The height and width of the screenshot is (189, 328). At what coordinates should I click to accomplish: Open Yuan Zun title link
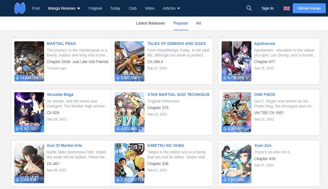click(x=262, y=145)
